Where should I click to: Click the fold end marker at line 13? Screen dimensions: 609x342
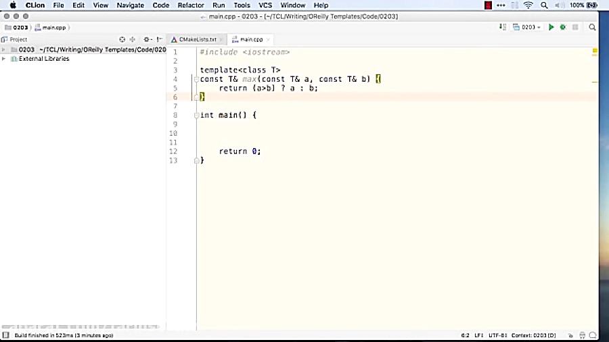click(196, 161)
